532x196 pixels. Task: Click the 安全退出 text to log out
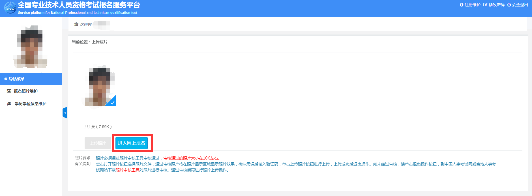[x=520, y=5]
